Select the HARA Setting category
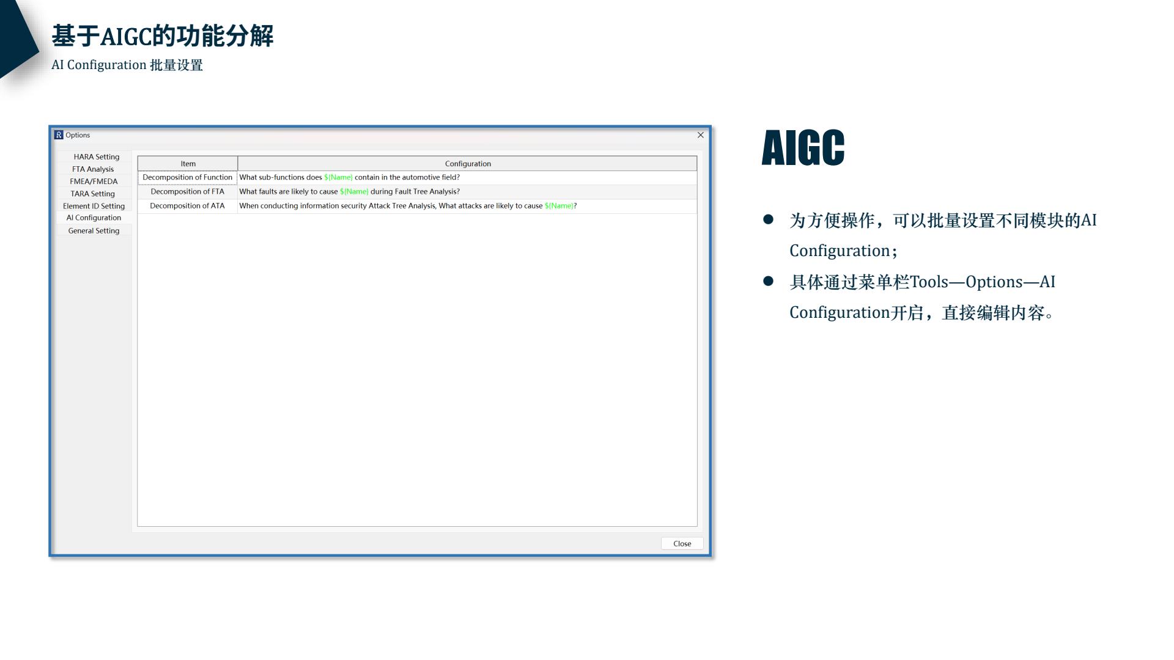1174x660 pixels. pyautogui.click(x=96, y=157)
